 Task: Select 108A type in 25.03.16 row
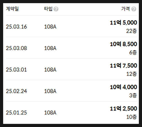50,27
